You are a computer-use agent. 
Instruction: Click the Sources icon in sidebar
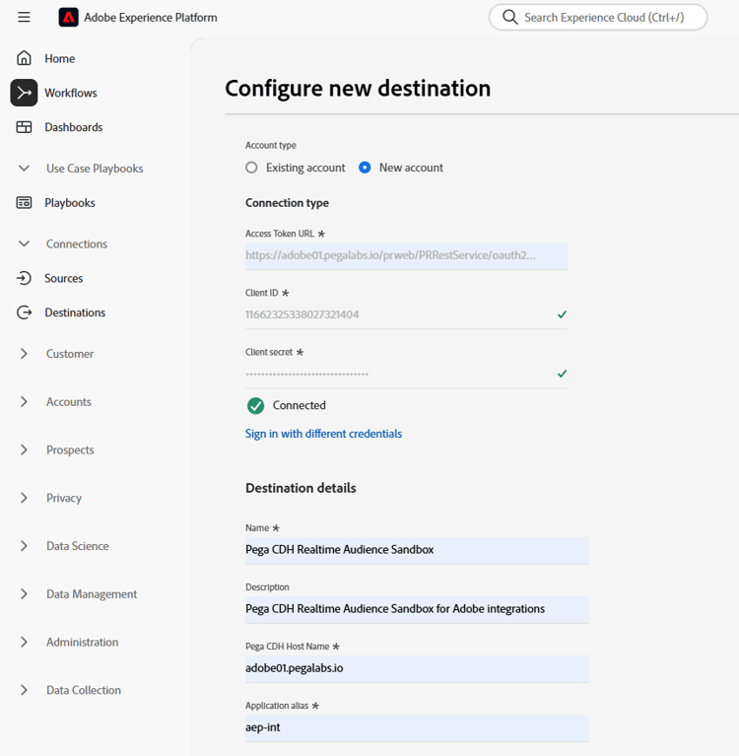[24, 278]
